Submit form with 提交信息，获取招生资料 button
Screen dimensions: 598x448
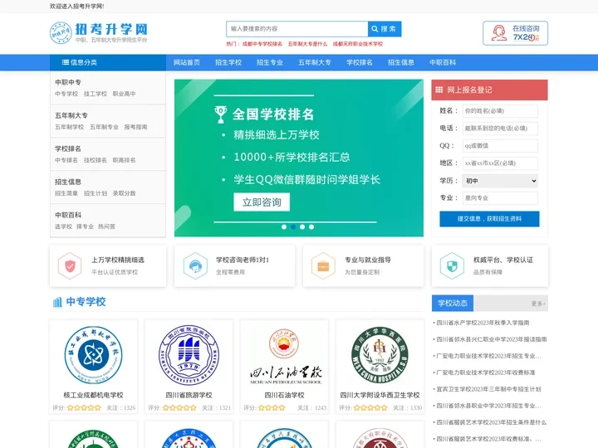tap(489, 219)
